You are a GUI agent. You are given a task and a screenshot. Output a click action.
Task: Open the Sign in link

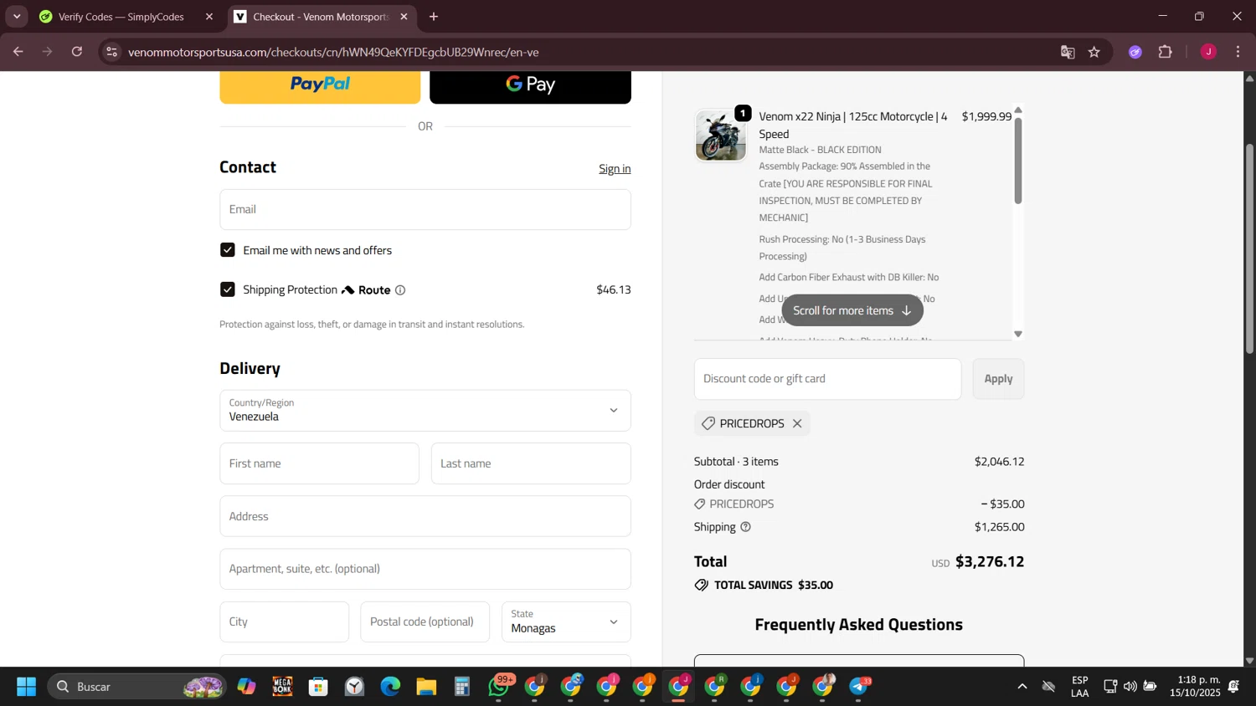[x=615, y=169]
